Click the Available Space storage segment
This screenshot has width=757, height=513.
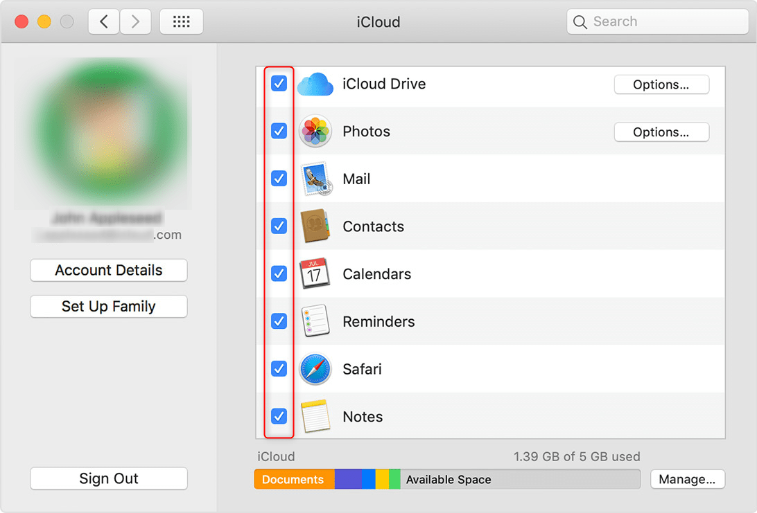click(x=520, y=479)
